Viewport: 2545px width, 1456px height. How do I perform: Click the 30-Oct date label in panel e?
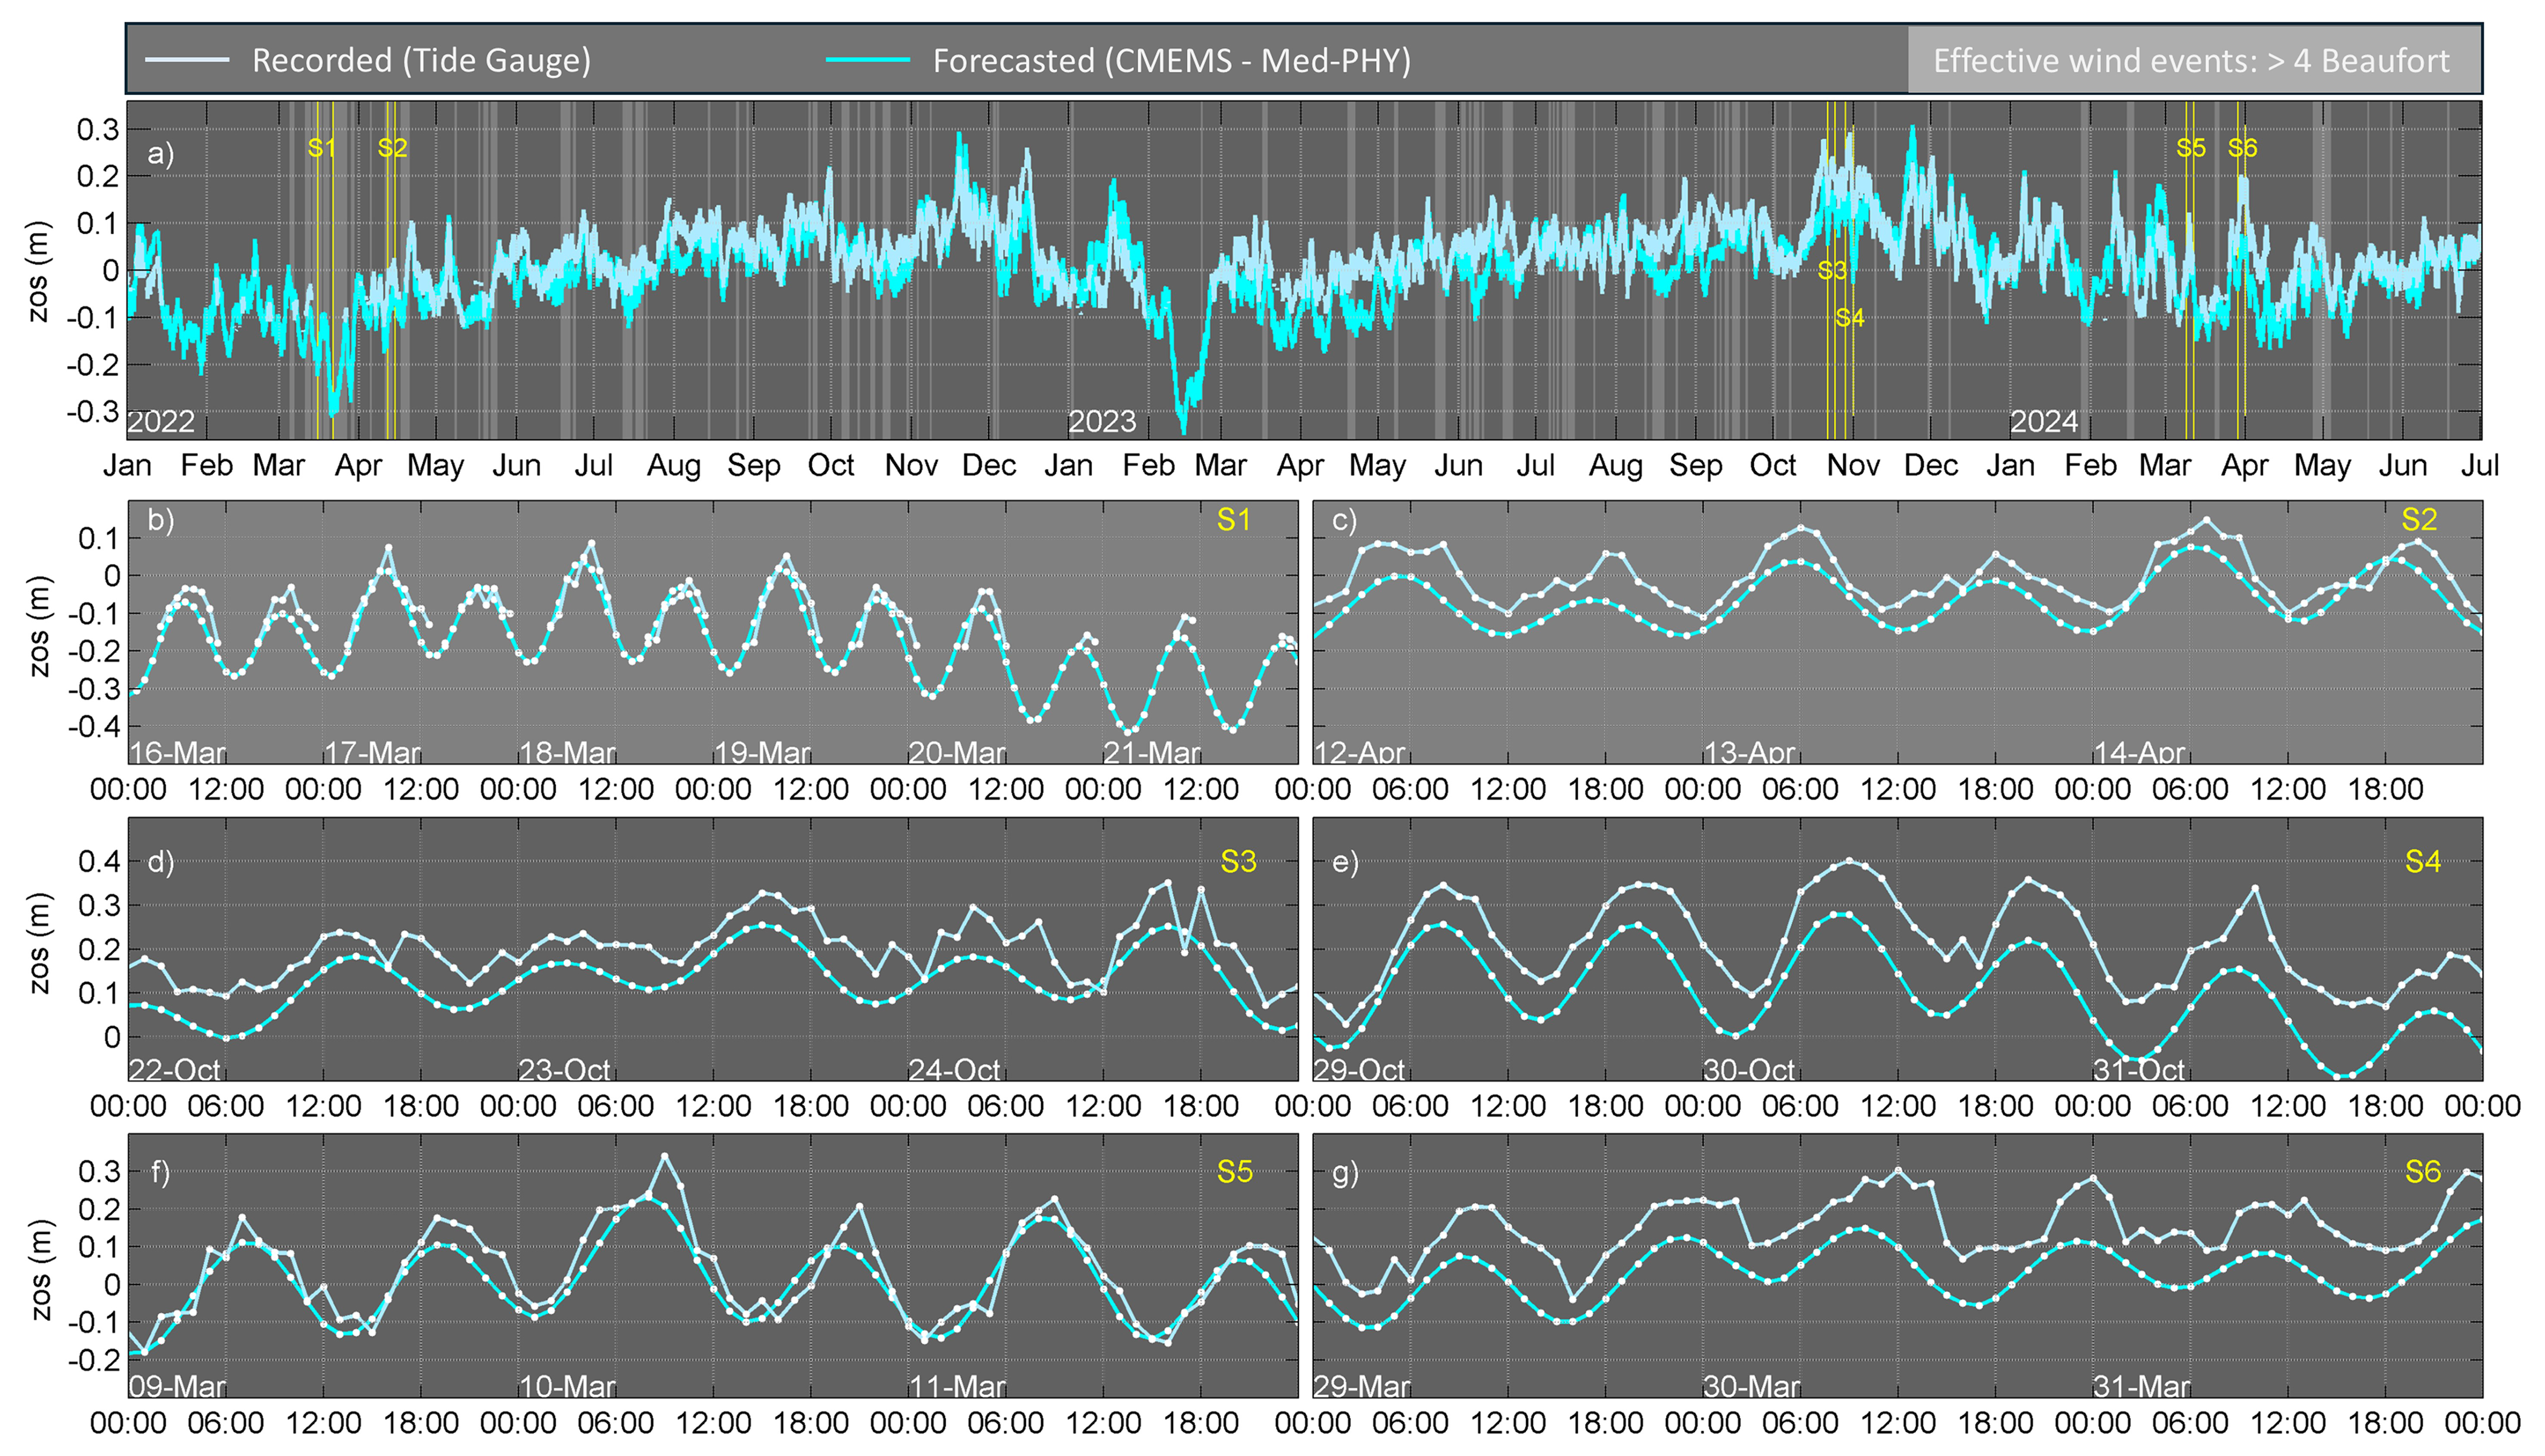pyautogui.click(x=1749, y=1070)
